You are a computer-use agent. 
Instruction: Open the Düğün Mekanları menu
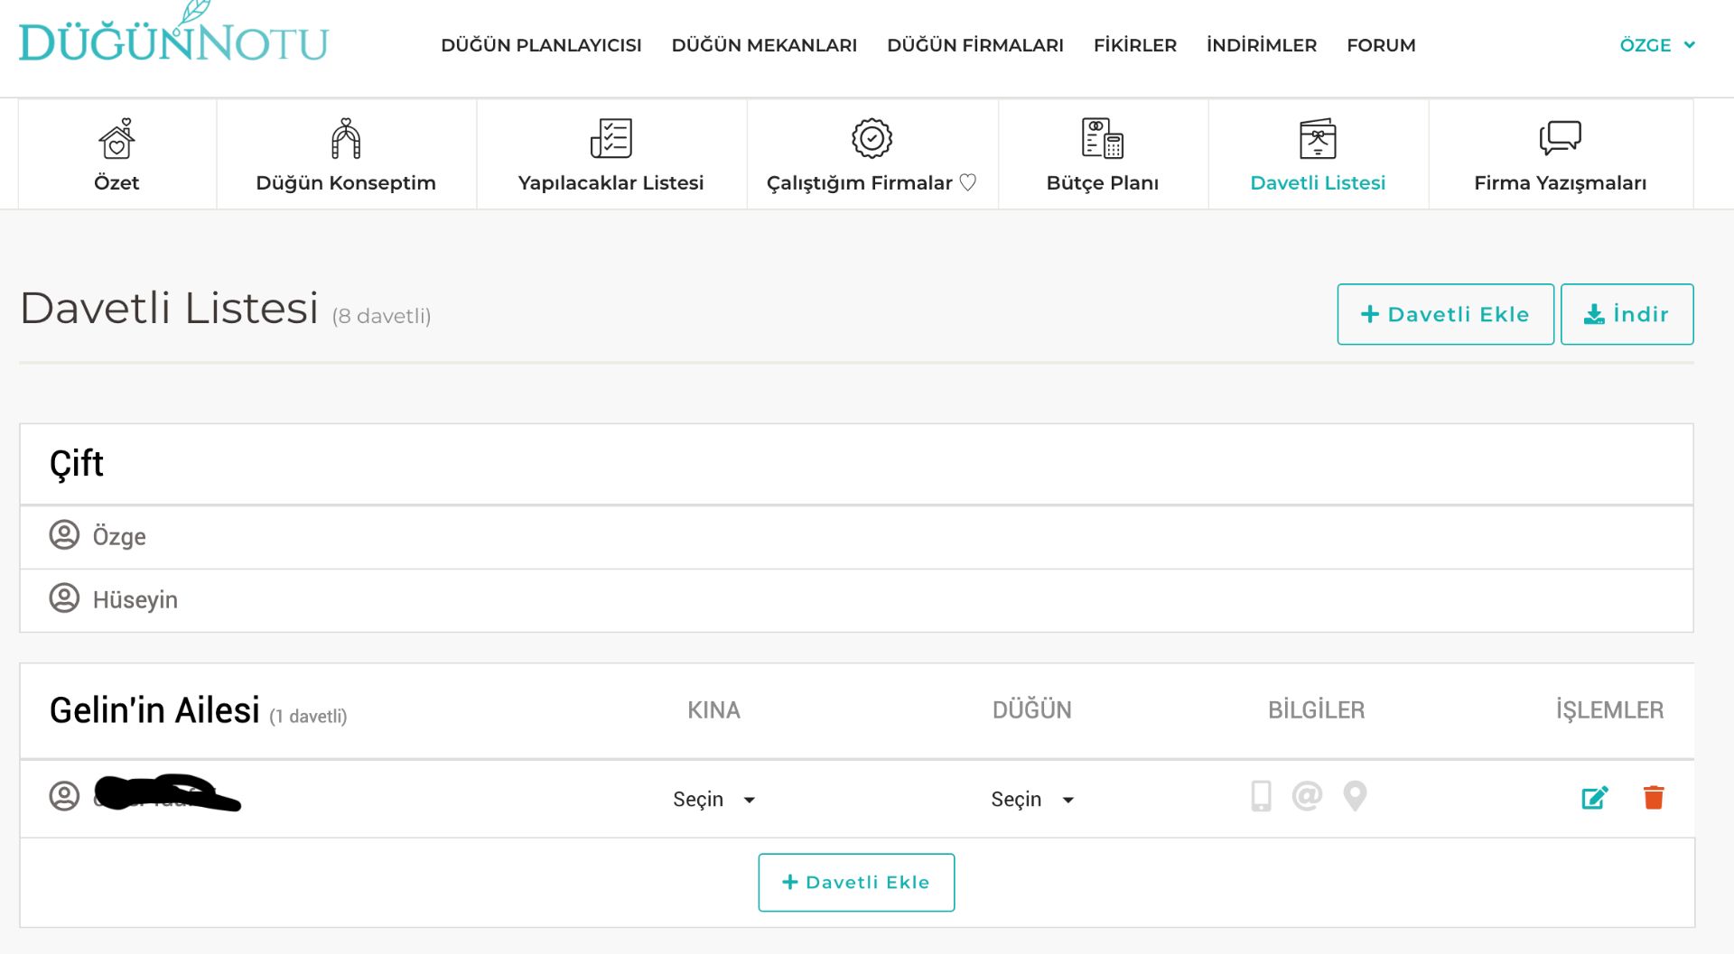[x=764, y=45]
